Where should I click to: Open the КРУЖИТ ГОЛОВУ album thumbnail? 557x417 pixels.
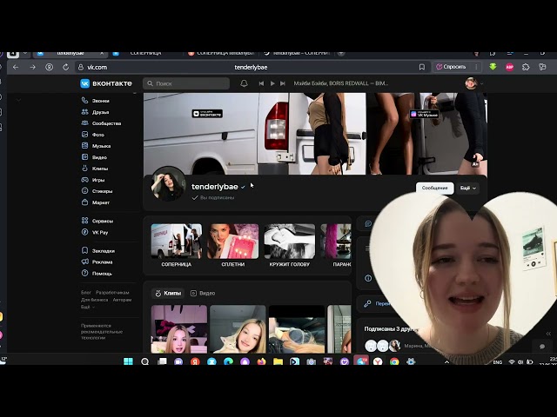point(290,242)
